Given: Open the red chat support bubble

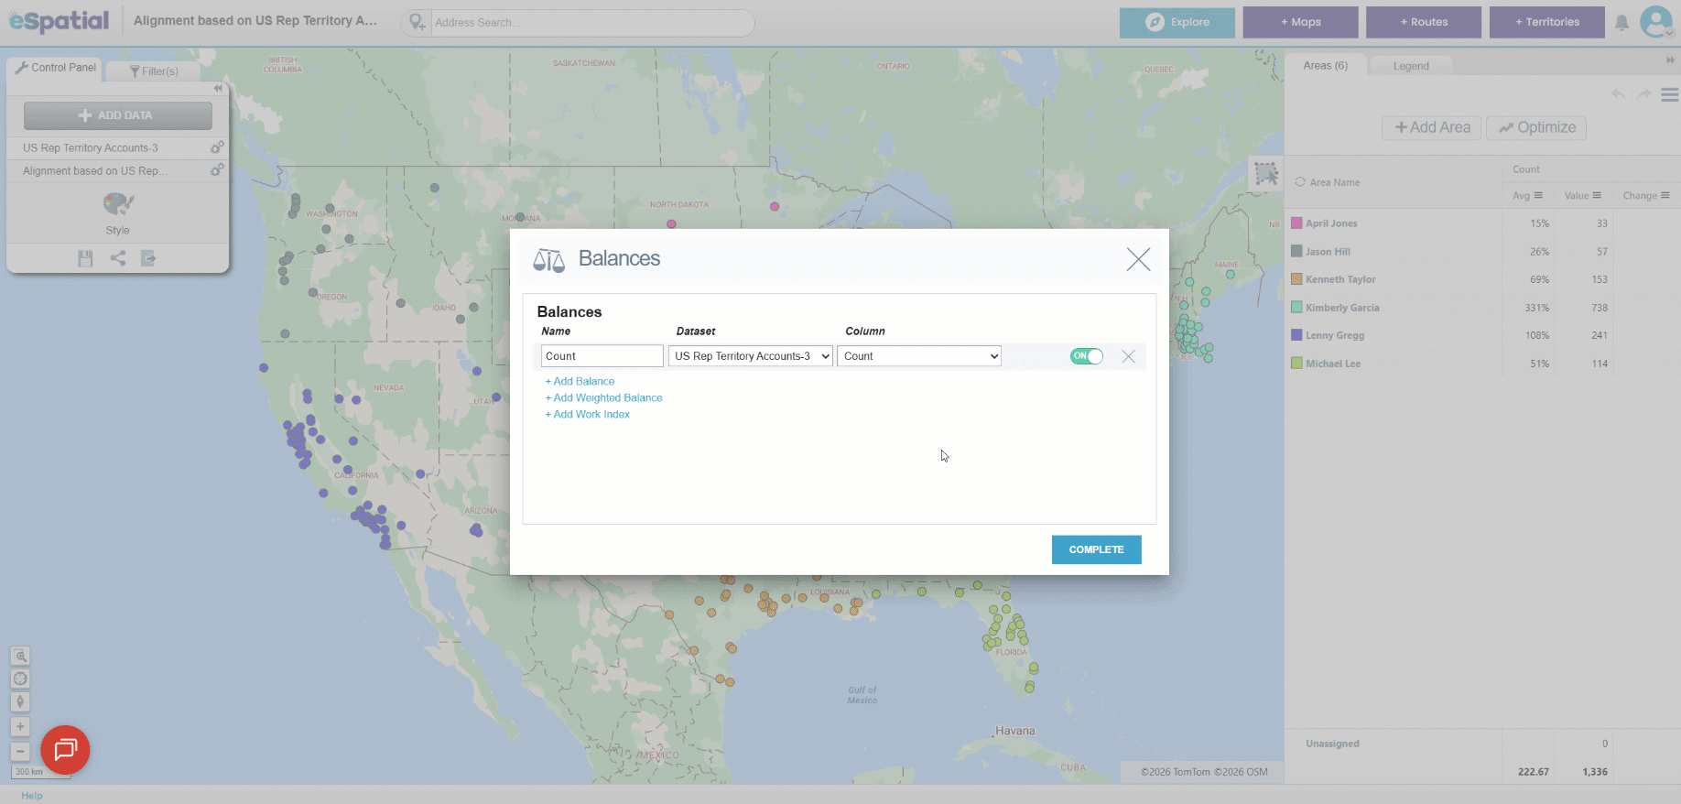Looking at the screenshot, I should (x=65, y=750).
